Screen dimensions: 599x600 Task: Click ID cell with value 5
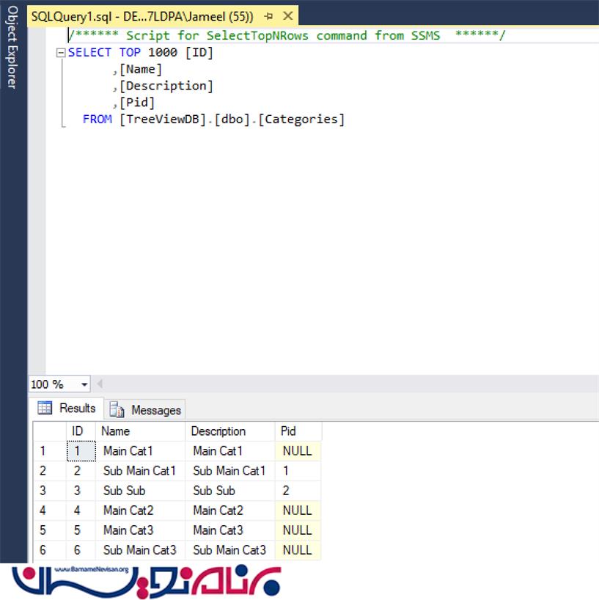coord(81,531)
